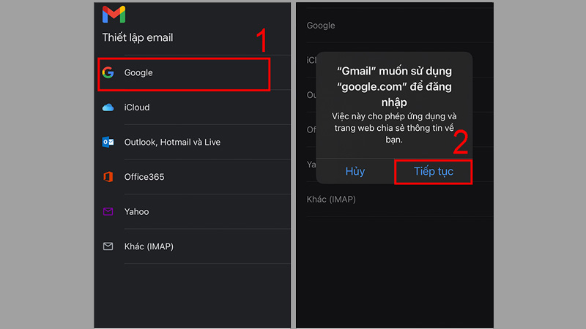The height and width of the screenshot is (329, 586).
Task: Click dimmed Khác (IMAP) row on right
Action: [x=395, y=199]
